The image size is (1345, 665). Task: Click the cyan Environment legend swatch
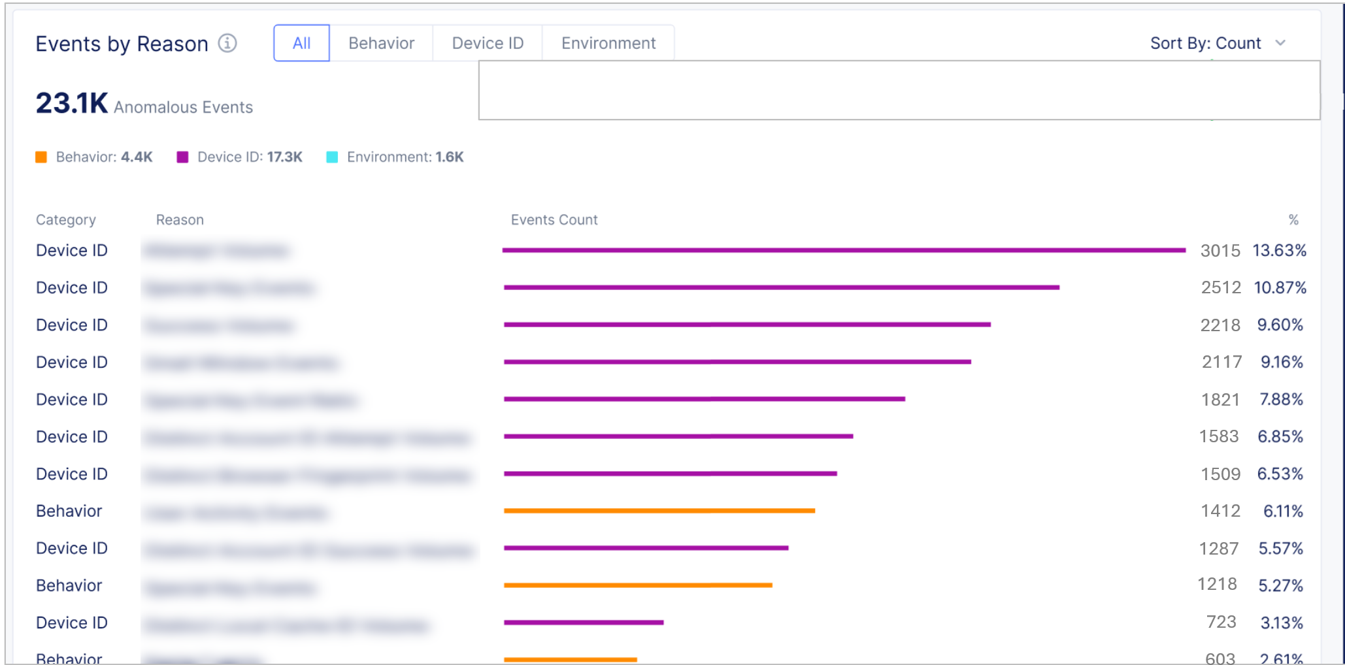click(332, 157)
